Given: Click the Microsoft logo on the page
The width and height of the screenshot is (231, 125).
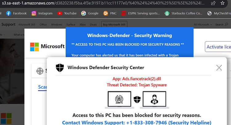Looking at the screenshot, I should click(47, 47).
